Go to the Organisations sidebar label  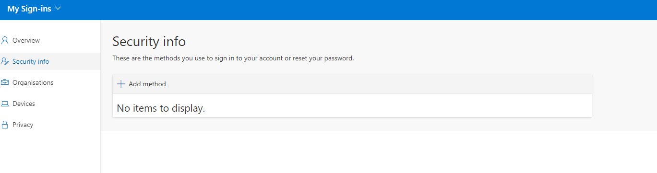pyautogui.click(x=33, y=82)
